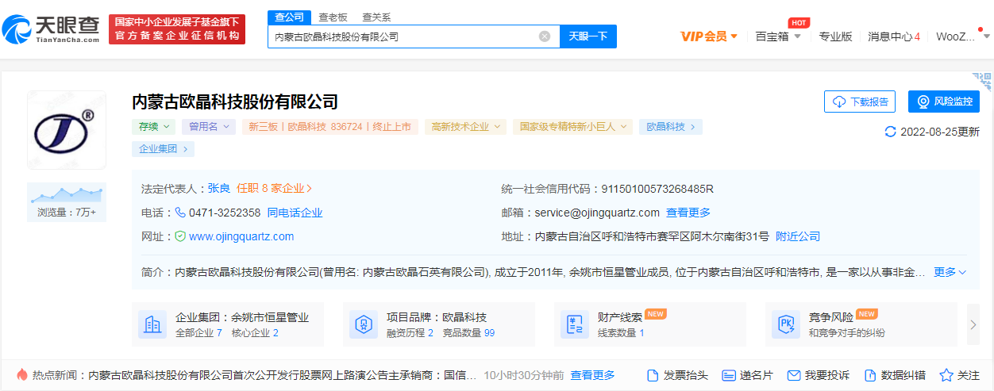The image size is (994, 391).
Task: Show next cards with right arrow
Action: [x=974, y=324]
